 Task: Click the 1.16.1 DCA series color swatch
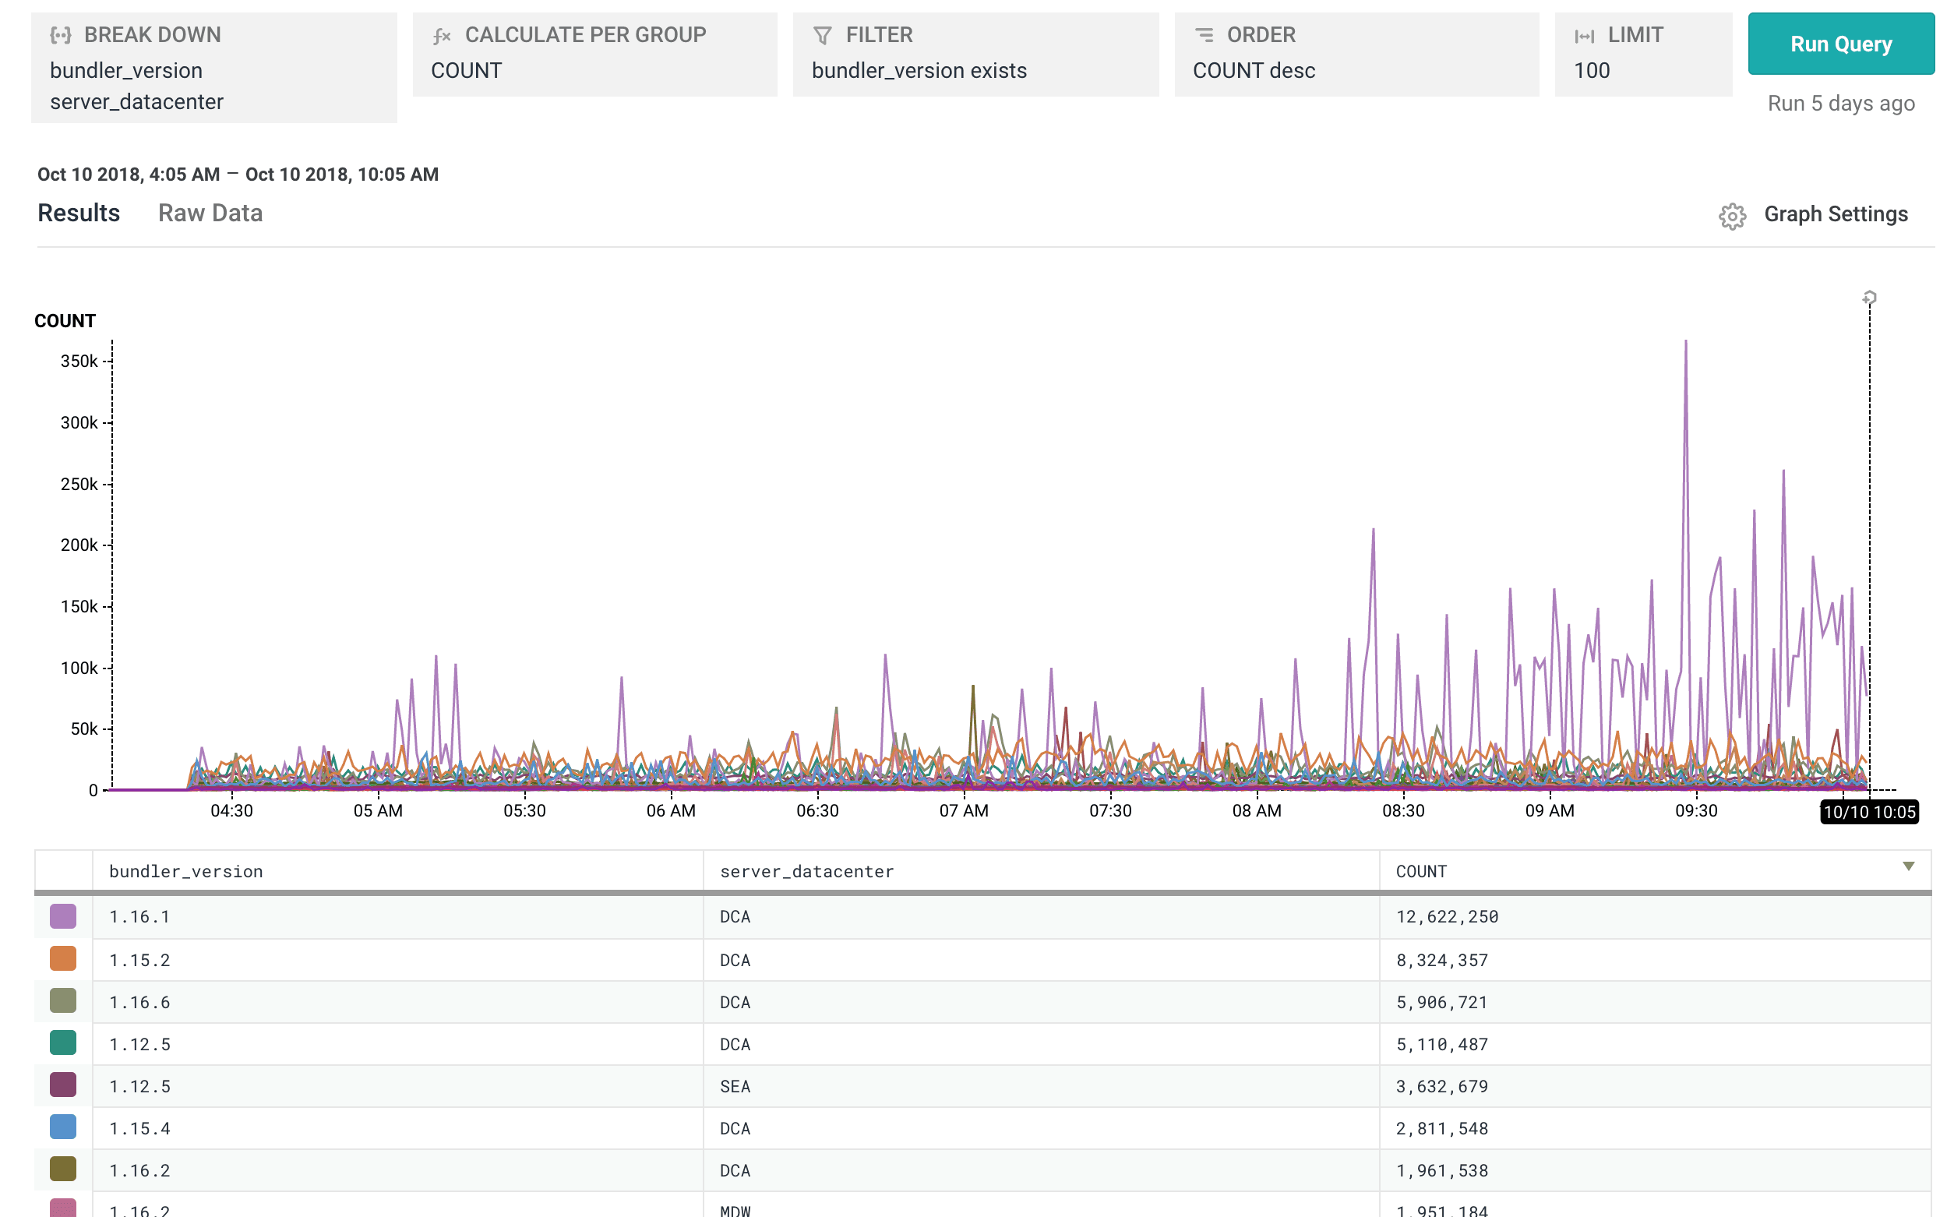(62, 917)
